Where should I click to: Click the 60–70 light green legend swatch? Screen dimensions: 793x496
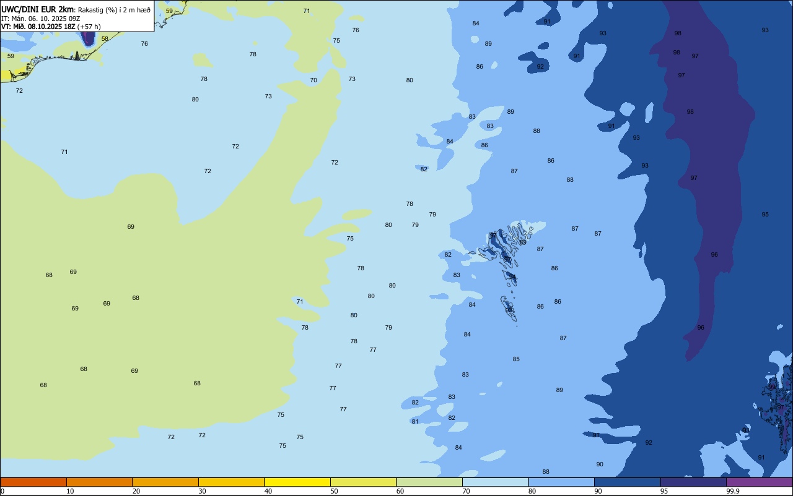[x=429, y=482]
